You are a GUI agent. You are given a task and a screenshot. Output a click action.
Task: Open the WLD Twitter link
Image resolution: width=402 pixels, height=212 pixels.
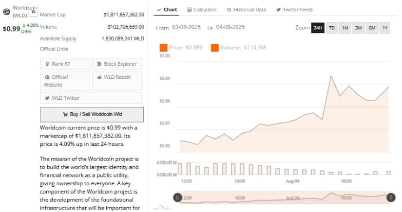pos(91,98)
